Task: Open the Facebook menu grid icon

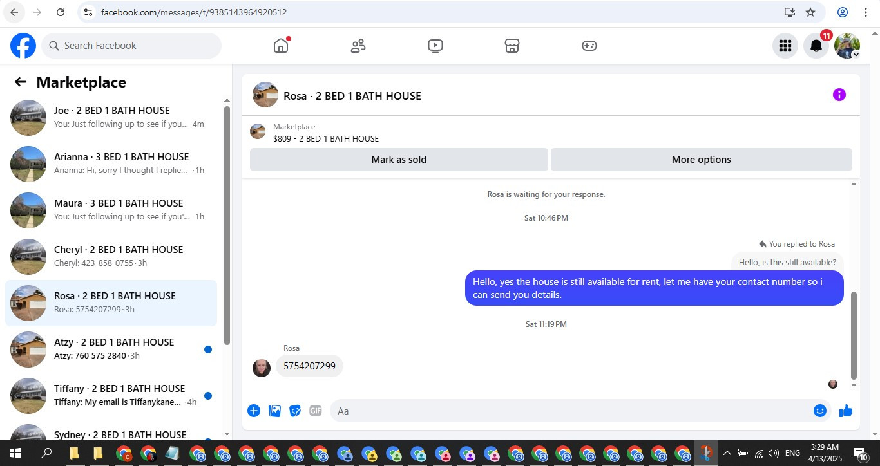Action: (785, 46)
